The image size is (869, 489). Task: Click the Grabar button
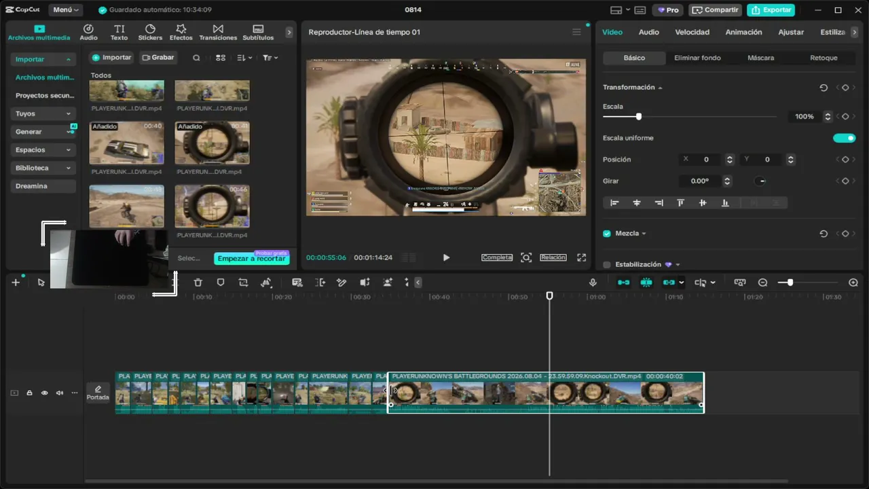(158, 58)
